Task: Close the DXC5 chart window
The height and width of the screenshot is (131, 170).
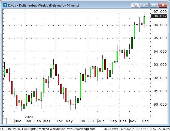Action: (x=163, y=5)
